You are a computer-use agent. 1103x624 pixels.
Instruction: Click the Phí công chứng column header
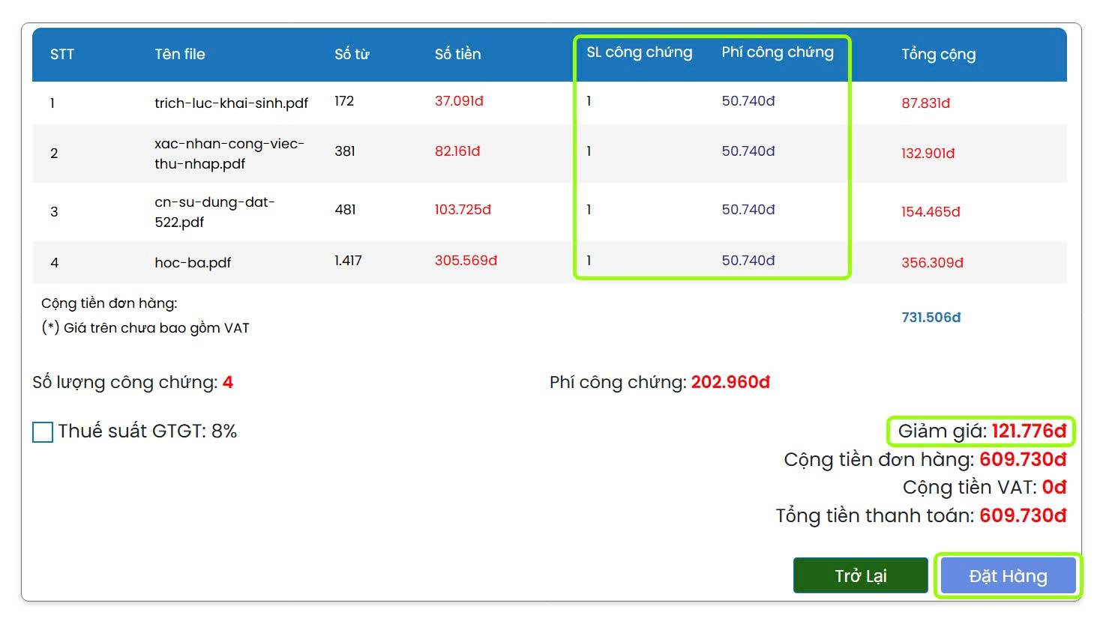point(777,52)
